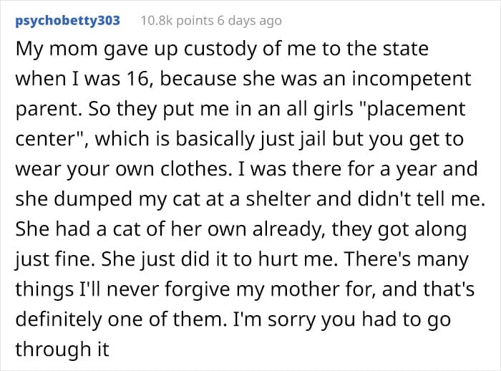Click the words 'just fine' in comment
The image size is (501, 371).
(x=54, y=259)
